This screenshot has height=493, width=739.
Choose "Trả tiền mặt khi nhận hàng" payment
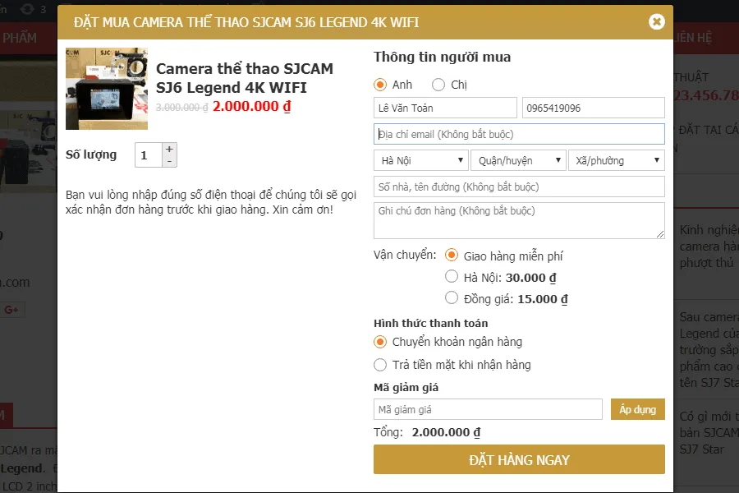(x=380, y=364)
